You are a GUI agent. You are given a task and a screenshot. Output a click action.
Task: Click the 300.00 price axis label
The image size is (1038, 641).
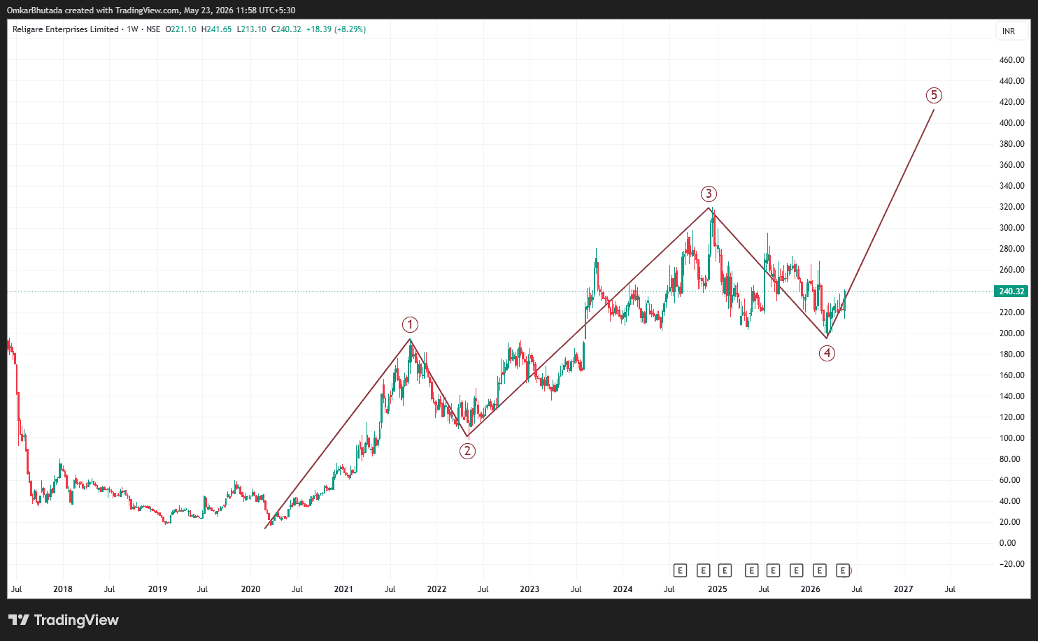(1011, 228)
